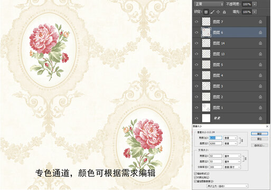The width and height of the screenshot is (272, 190).
Task: Click the pixel height input field
Action: [x=215, y=144]
